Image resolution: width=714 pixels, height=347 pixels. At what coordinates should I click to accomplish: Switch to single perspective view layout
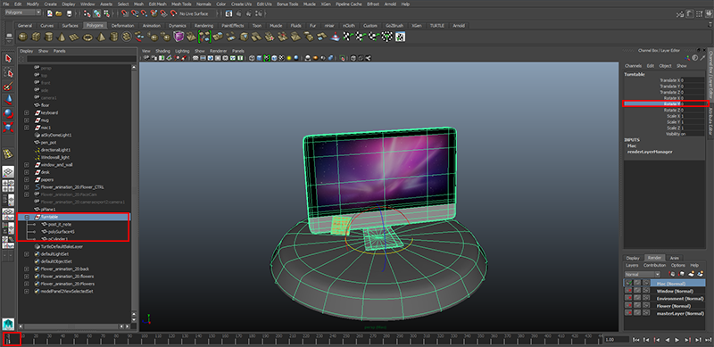[8, 171]
